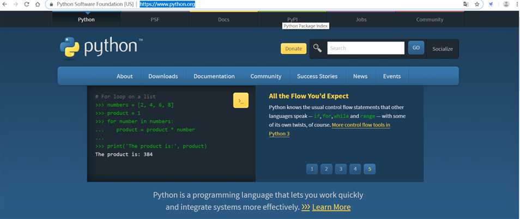Expand the Socialize menu
520x219 pixels.
tap(442, 48)
